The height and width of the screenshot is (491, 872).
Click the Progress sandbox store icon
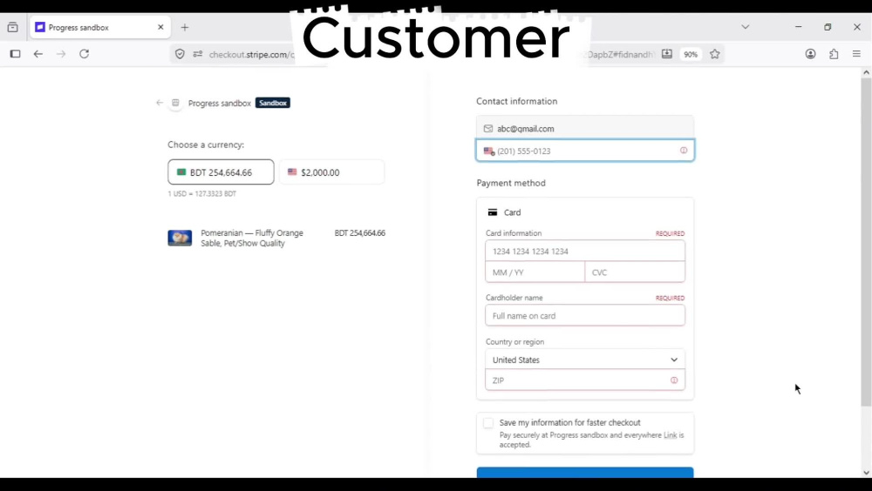pyautogui.click(x=175, y=103)
